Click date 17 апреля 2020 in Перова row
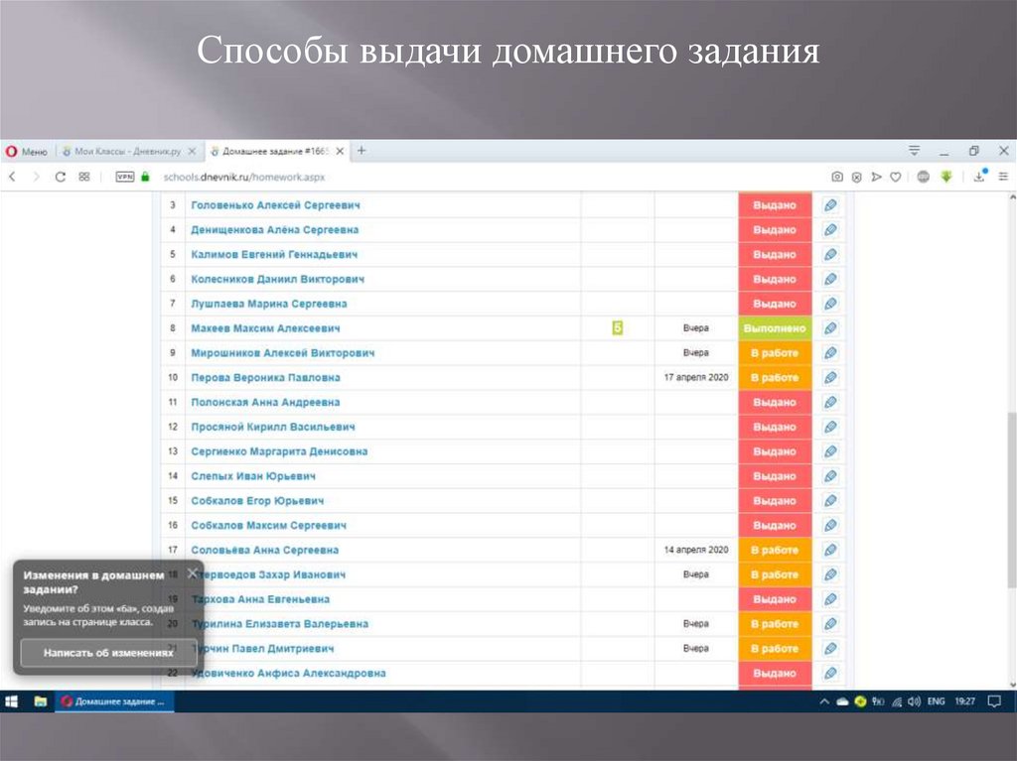The height and width of the screenshot is (761, 1017). (x=696, y=377)
